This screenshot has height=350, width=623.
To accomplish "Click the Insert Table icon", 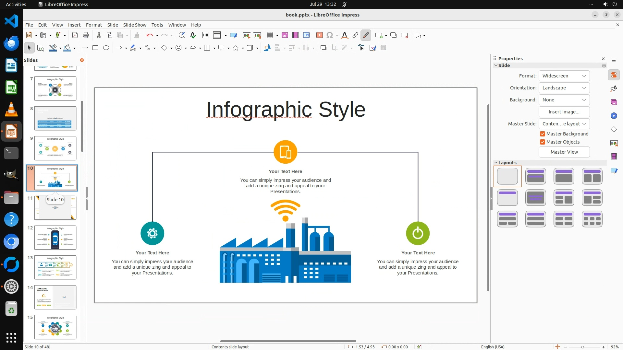I will click(270, 35).
